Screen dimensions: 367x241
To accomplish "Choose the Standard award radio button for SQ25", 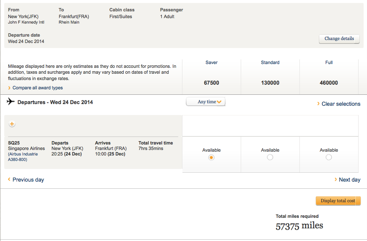I will (x=270, y=157).
